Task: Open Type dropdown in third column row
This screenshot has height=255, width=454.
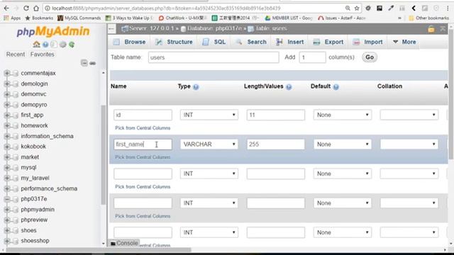Action: (209, 174)
